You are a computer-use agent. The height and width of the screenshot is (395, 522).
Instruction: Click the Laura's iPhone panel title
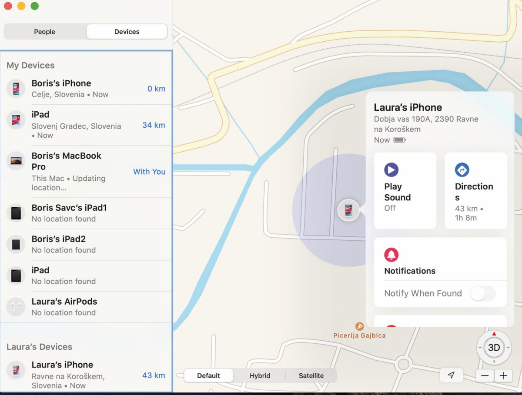click(408, 107)
